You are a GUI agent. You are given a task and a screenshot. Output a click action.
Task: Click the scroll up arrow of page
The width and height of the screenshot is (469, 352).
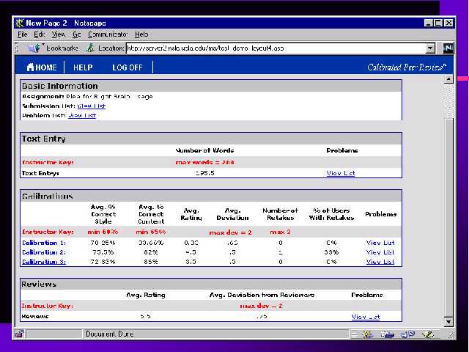point(448,79)
